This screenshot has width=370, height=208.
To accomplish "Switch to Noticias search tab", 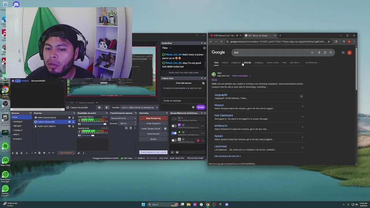I will point(247,63).
